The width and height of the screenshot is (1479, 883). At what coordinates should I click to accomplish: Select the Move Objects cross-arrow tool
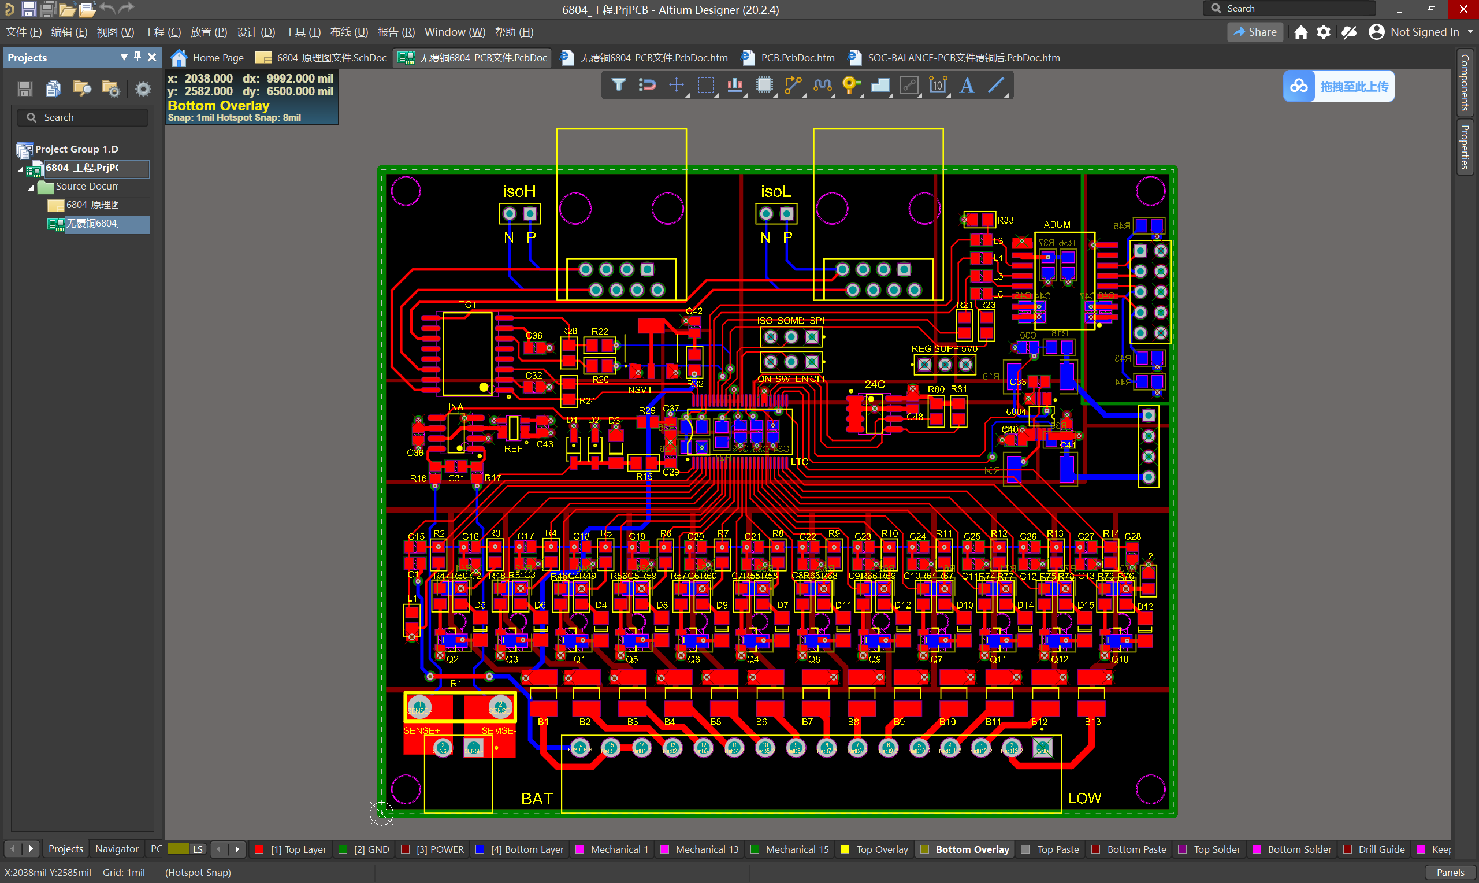coord(677,85)
